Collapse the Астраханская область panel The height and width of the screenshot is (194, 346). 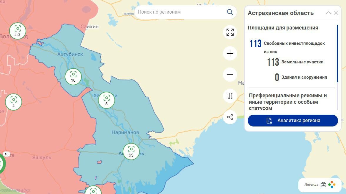click(328, 13)
